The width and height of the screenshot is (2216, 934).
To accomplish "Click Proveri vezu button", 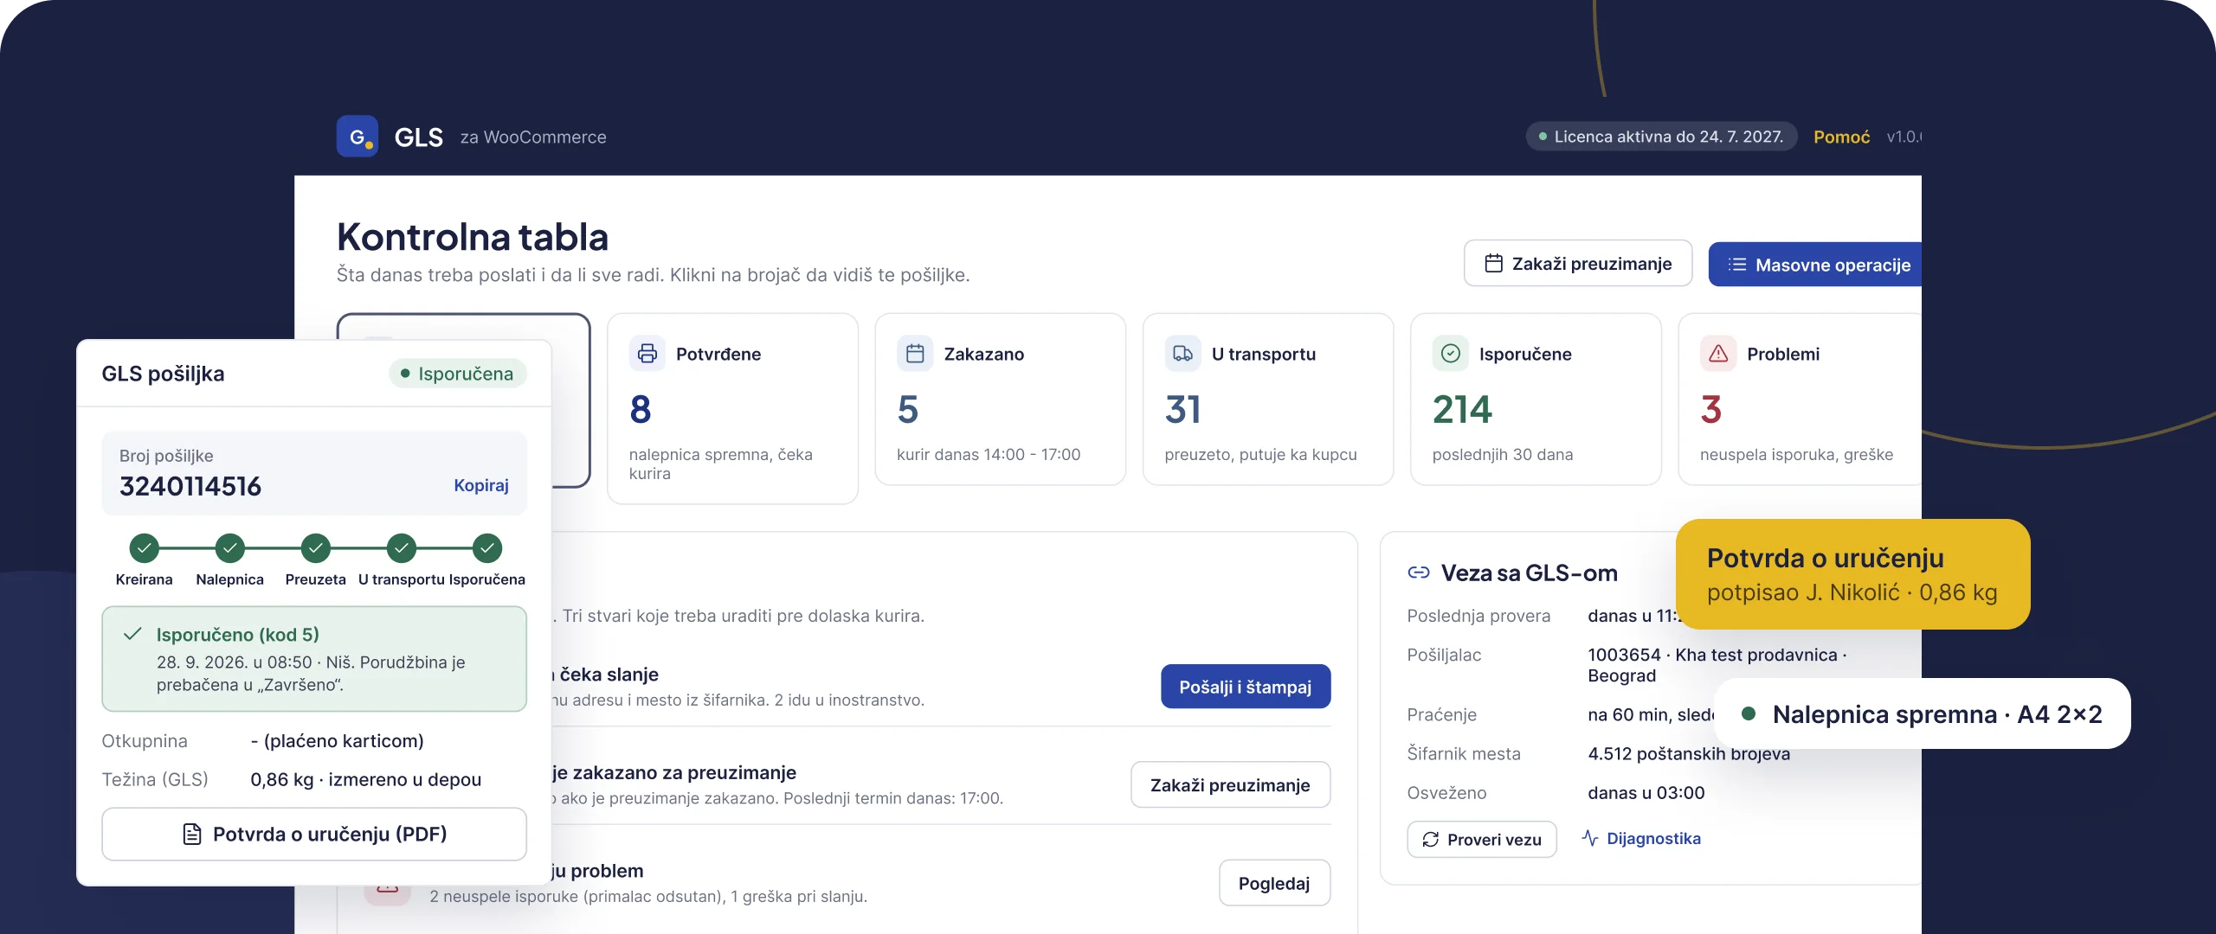I will click(1482, 840).
